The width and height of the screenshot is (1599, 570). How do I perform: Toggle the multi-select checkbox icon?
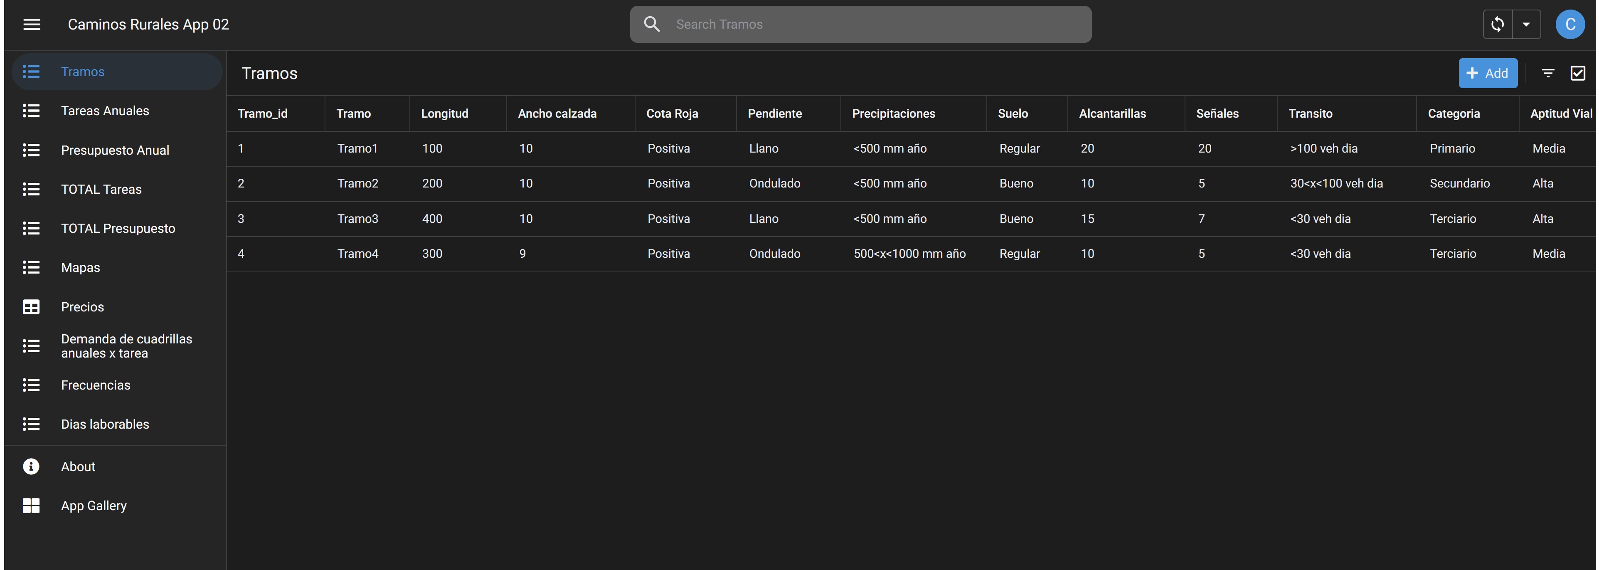coord(1578,73)
